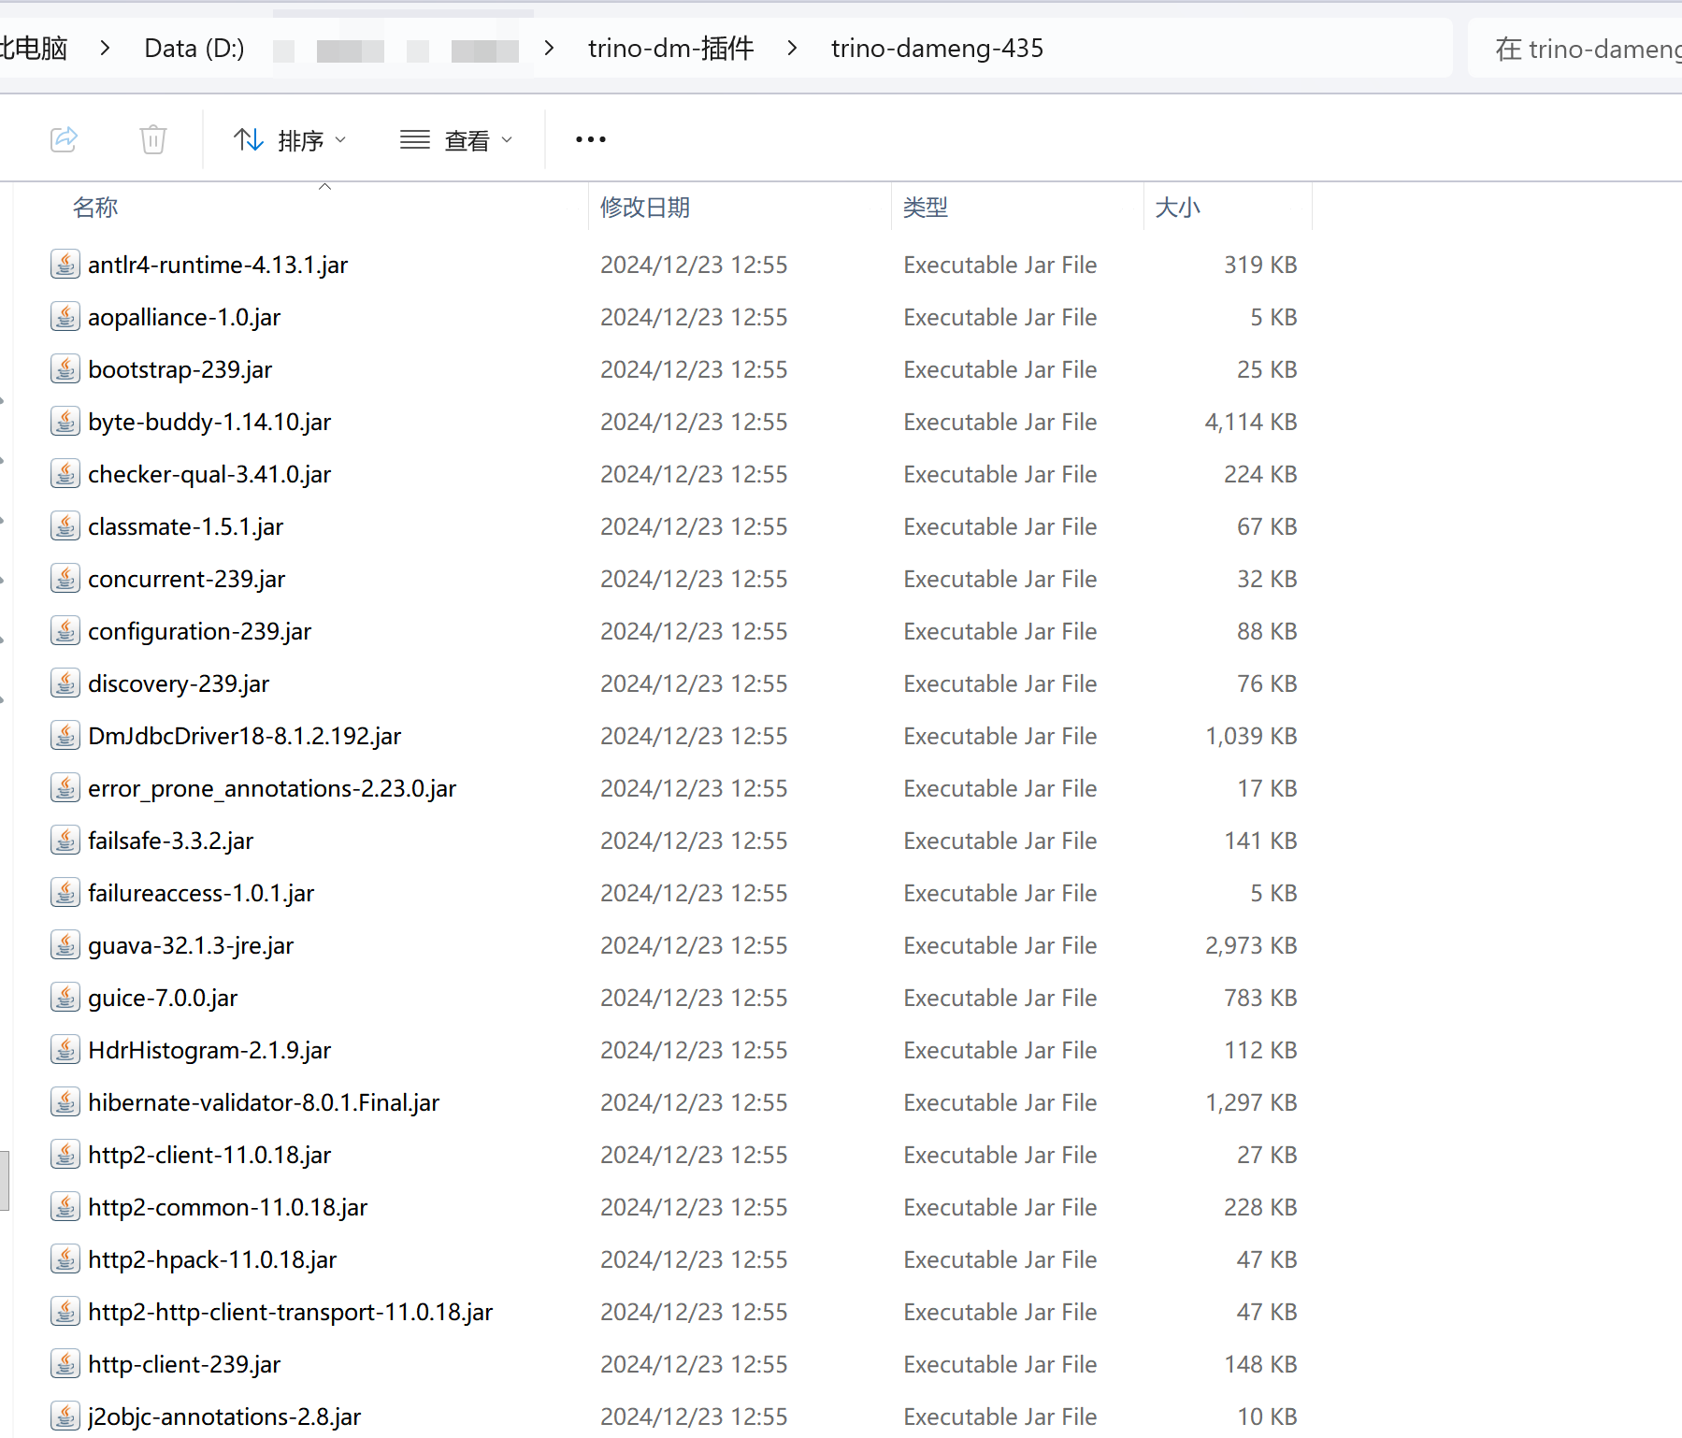Select the bootstrap-239.jar file icon

[65, 369]
